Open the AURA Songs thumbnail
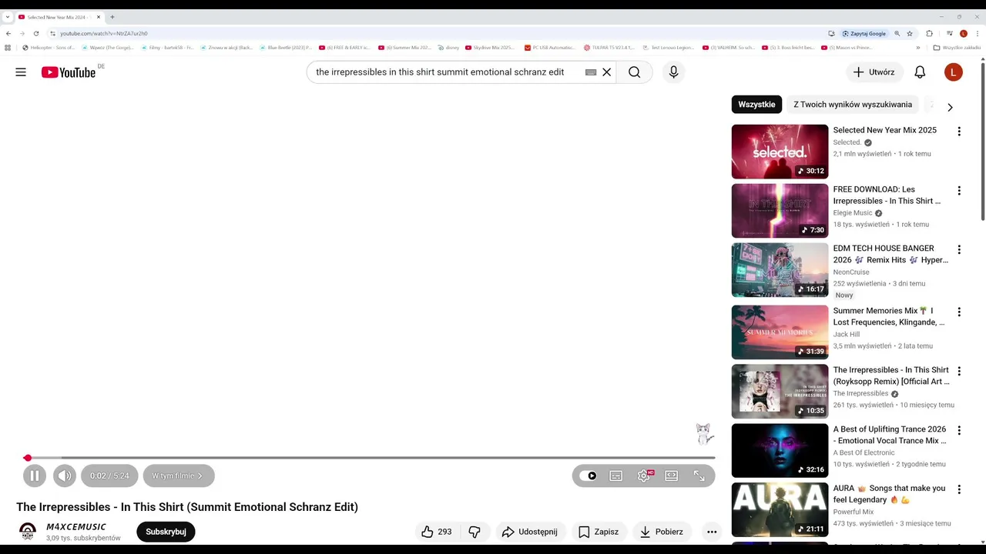The image size is (986, 554). tap(780, 509)
